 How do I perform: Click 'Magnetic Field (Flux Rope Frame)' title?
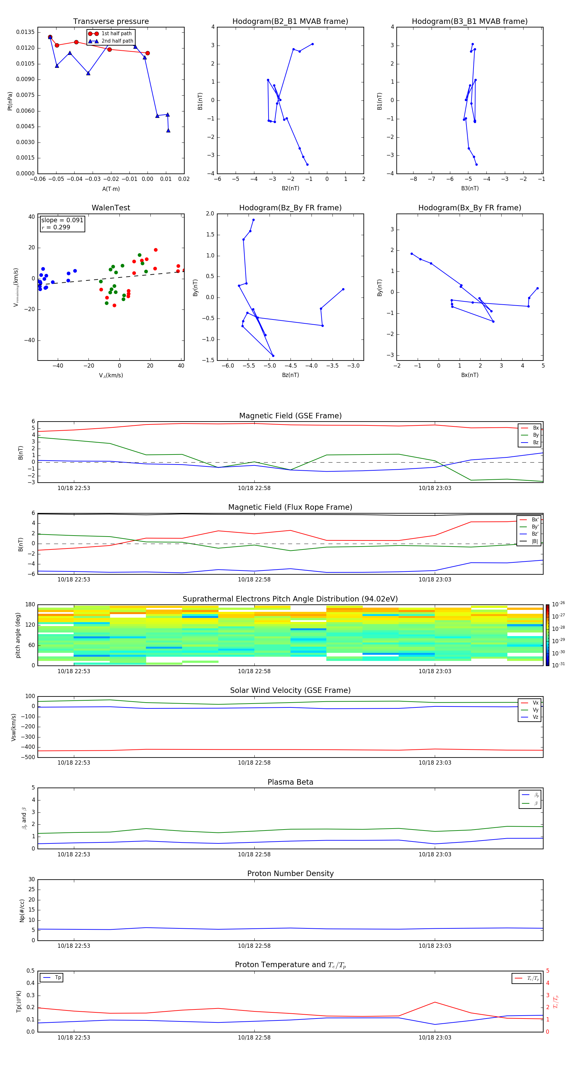[290, 507]
